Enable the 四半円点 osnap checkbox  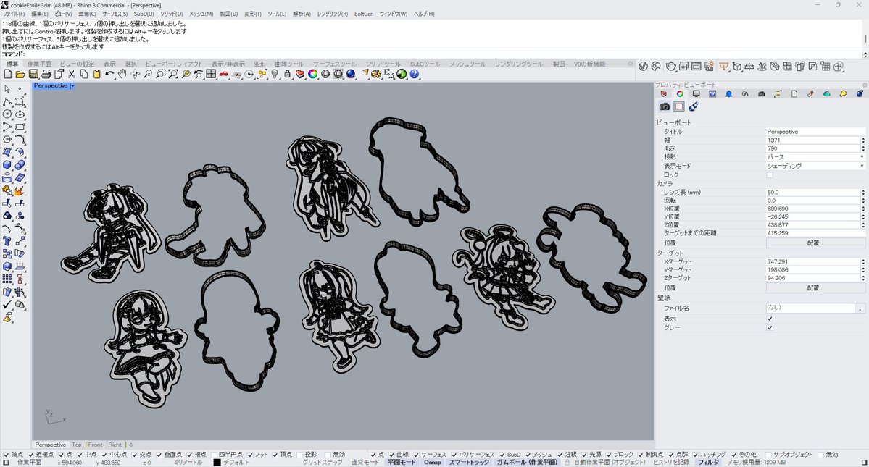(213, 454)
